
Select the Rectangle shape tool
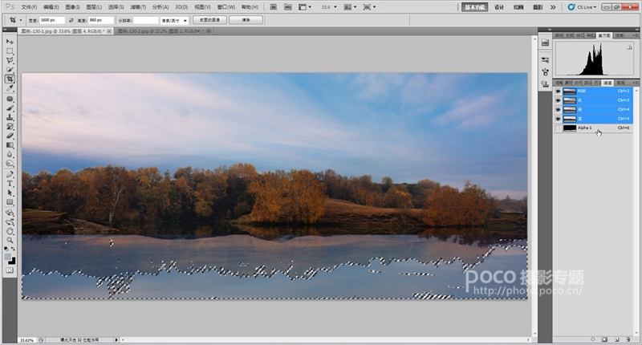[x=10, y=202]
